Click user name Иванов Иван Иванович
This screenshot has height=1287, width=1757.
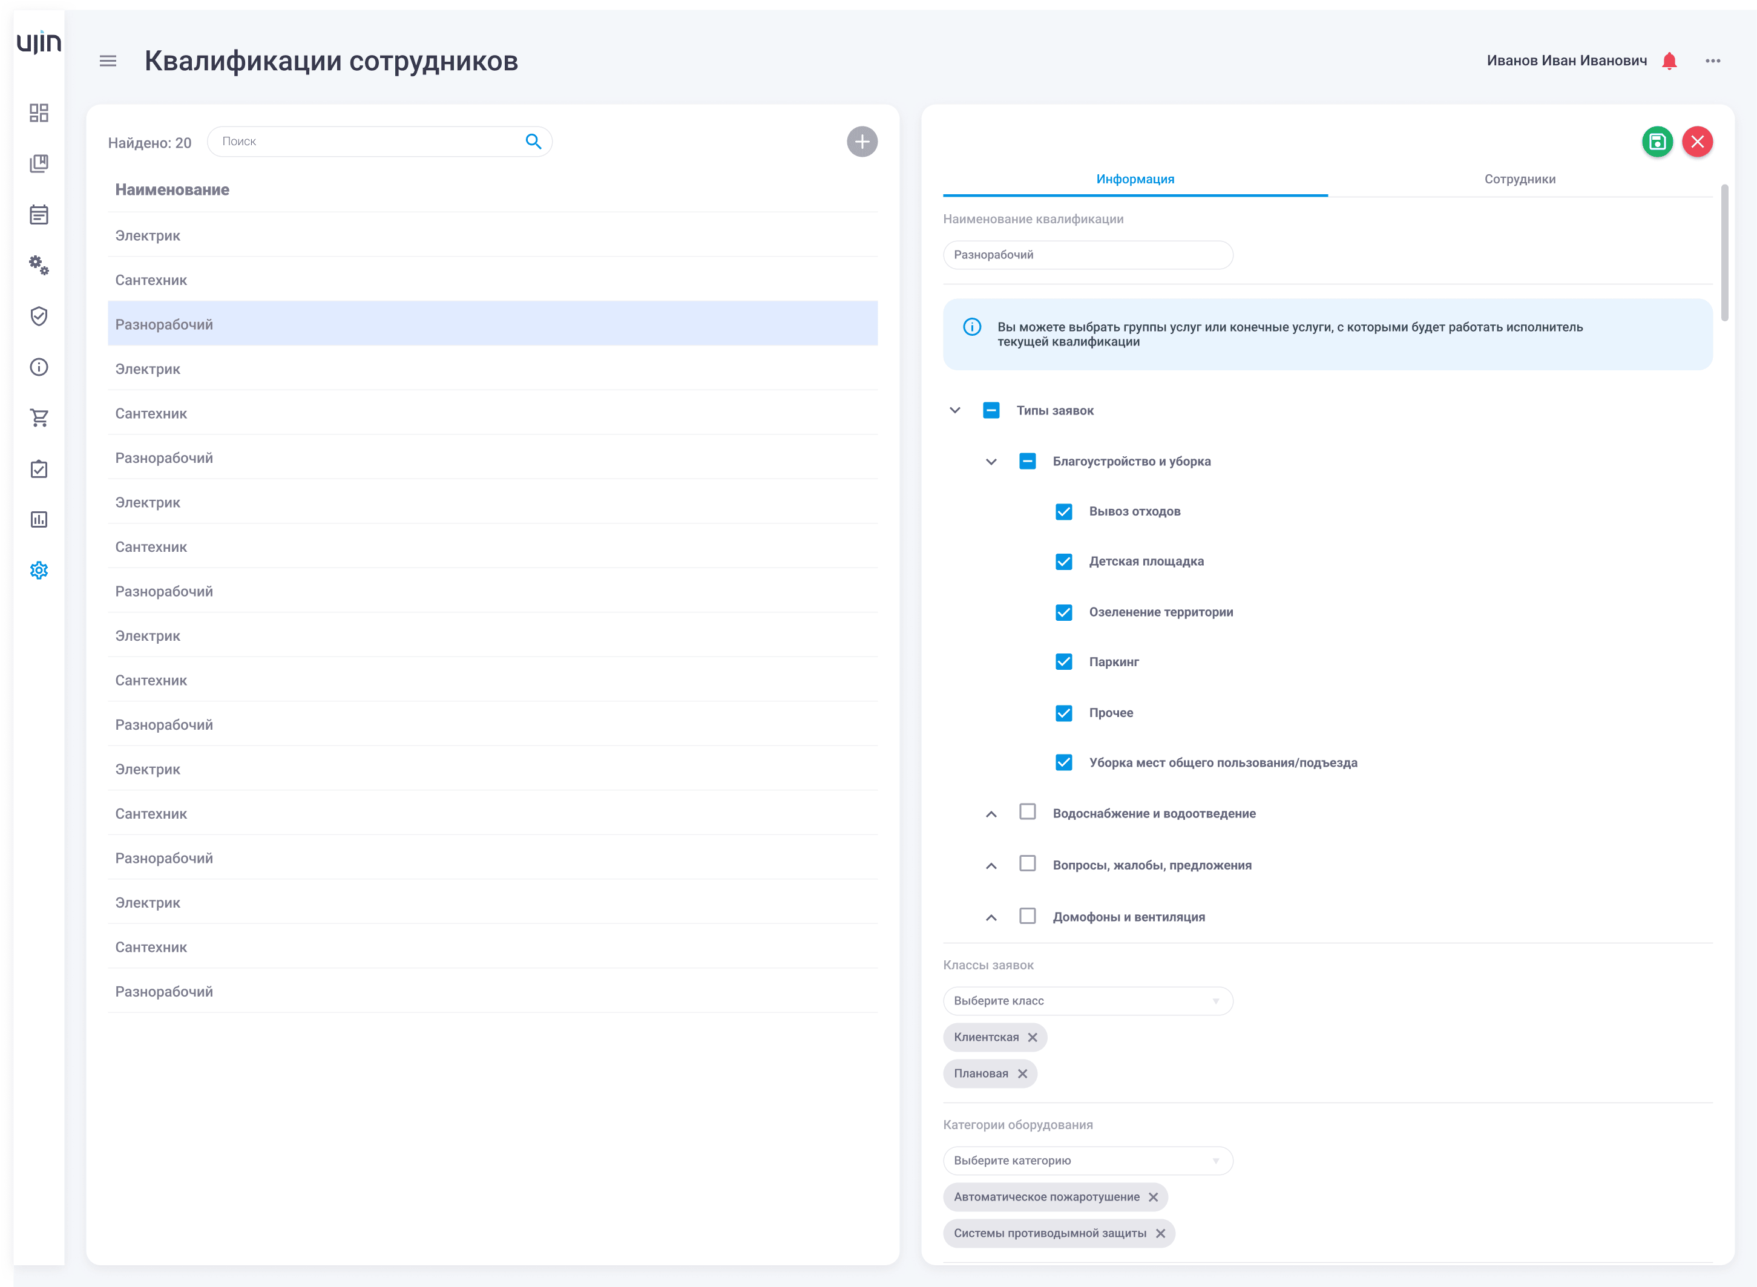[1566, 61]
